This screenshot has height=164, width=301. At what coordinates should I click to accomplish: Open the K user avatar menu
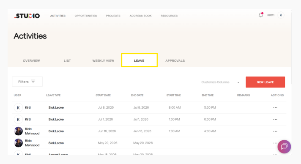pyautogui.click(x=281, y=15)
